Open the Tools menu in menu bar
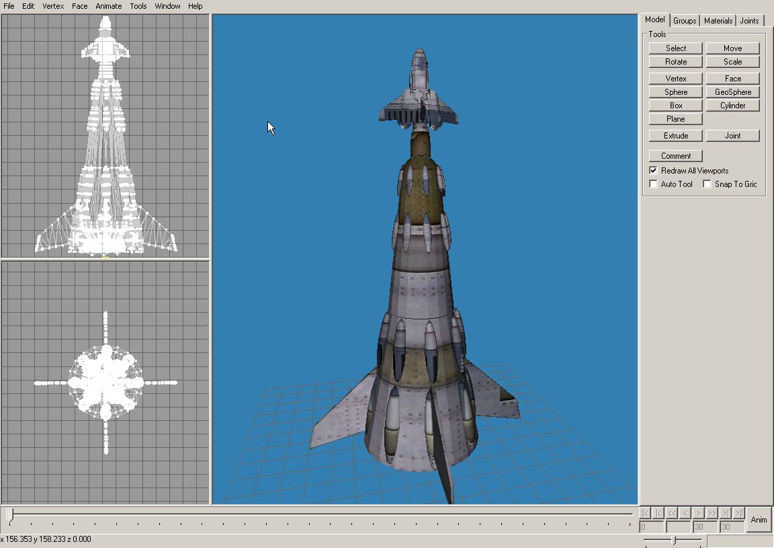 point(138,6)
